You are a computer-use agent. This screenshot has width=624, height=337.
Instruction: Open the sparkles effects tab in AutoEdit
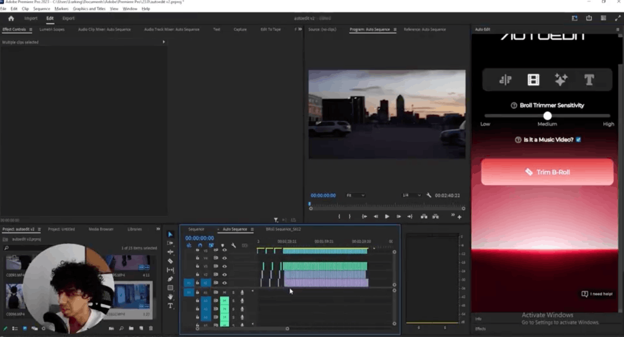coord(561,80)
